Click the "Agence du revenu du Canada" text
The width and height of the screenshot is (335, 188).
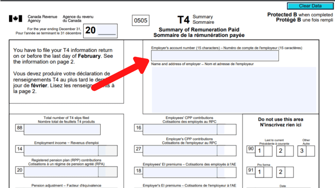tap(78, 19)
